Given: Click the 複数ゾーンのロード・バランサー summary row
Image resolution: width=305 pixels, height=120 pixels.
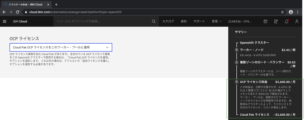Looking at the screenshot, I should pos(265,64).
